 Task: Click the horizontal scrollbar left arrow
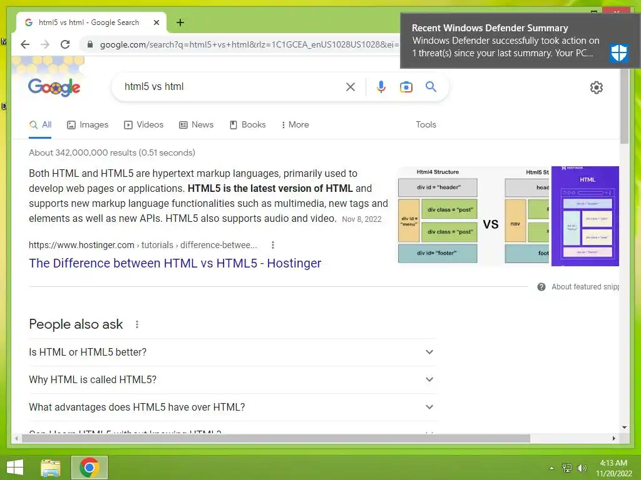tap(16, 438)
